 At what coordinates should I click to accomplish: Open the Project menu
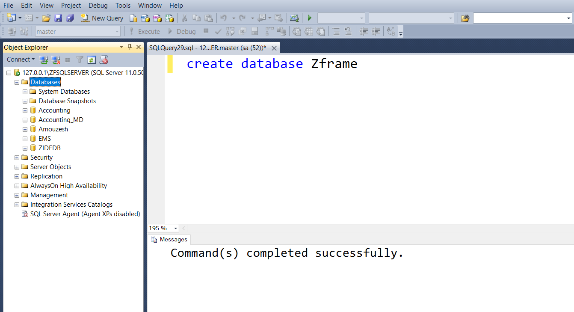tap(71, 5)
